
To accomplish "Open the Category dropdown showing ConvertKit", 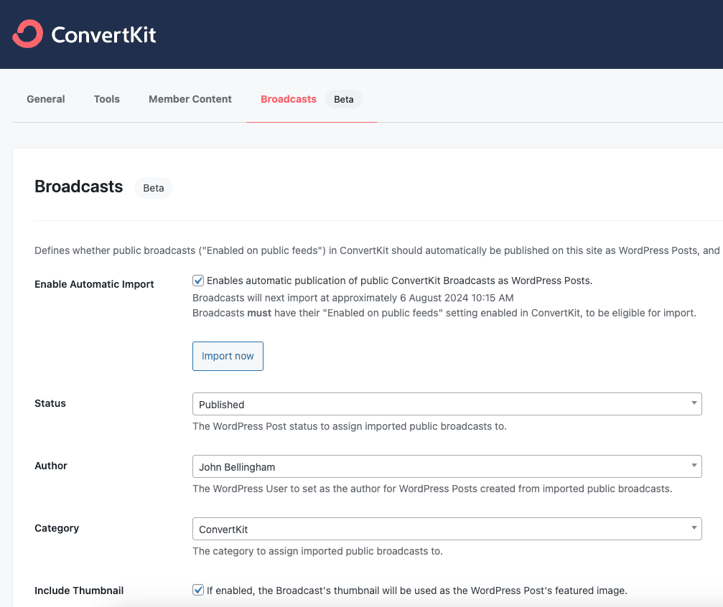I will pyautogui.click(x=447, y=529).
